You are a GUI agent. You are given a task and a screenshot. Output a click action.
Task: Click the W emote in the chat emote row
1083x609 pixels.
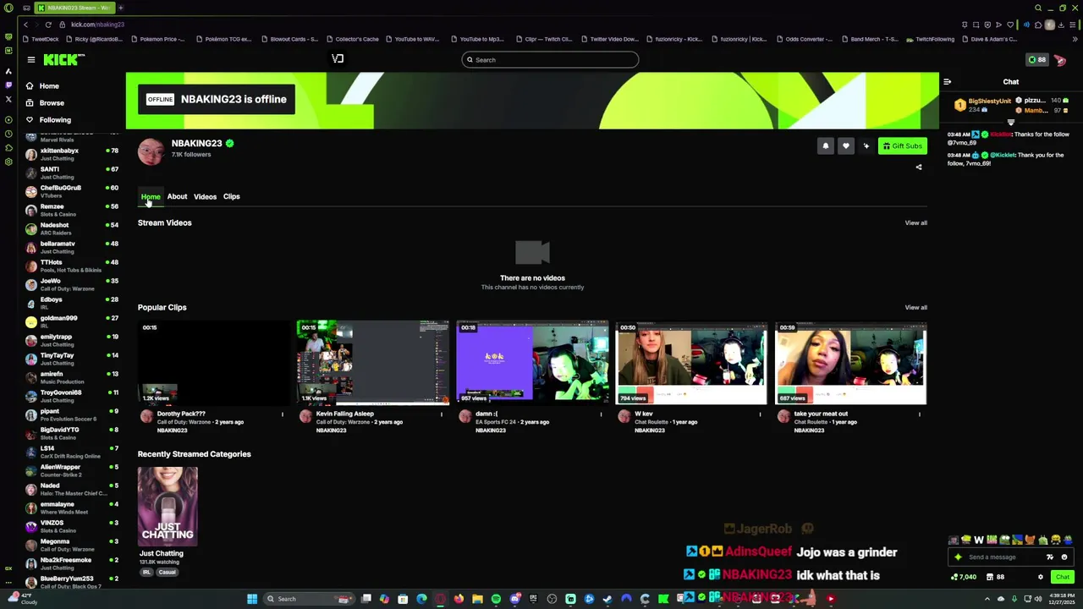coord(979,540)
